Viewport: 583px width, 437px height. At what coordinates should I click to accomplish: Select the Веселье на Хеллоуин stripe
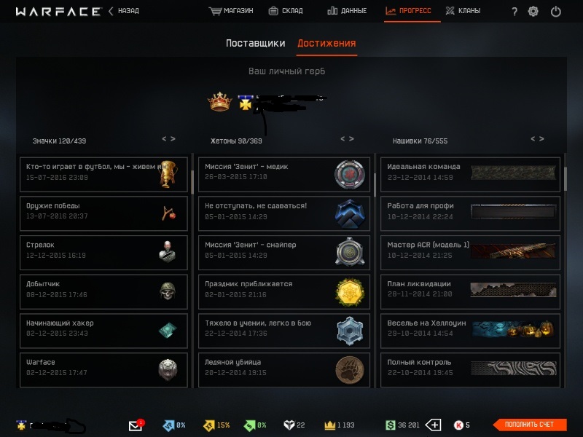coord(470,331)
